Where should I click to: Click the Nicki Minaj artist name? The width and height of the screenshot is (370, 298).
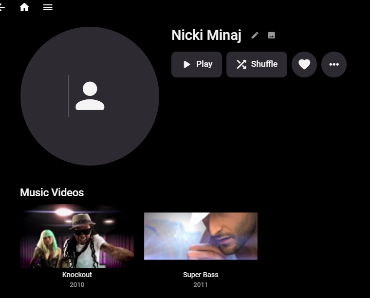pos(206,36)
